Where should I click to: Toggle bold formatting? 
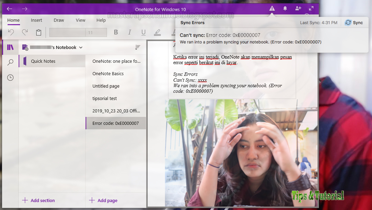[116, 32]
